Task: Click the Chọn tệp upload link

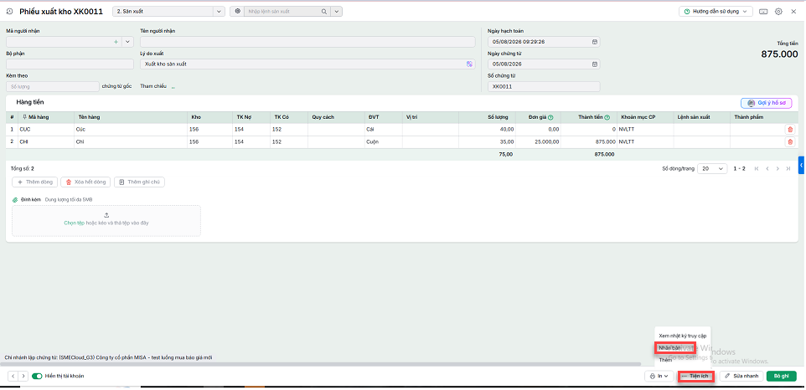Action: [x=74, y=223]
